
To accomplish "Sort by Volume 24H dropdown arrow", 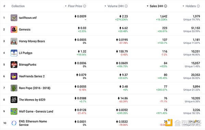I will coord(105,6).
